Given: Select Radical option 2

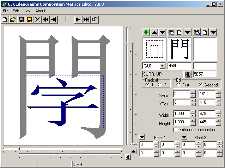Looking at the screenshot, I should [160, 85].
